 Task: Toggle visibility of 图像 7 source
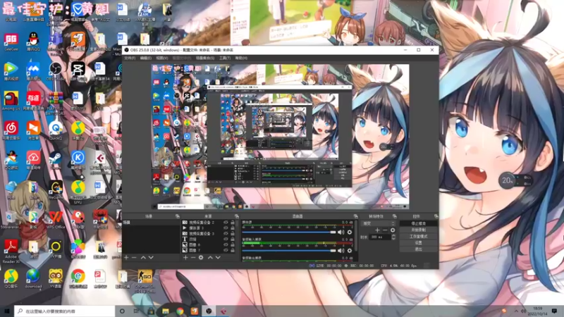(x=226, y=250)
